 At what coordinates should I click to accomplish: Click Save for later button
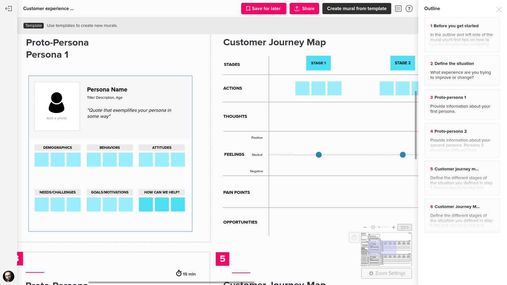point(264,9)
